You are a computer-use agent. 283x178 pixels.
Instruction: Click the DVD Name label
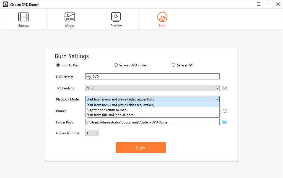[65, 77]
